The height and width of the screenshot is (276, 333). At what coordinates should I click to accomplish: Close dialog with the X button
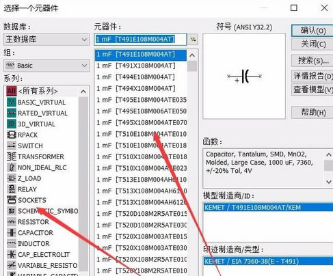point(324,8)
